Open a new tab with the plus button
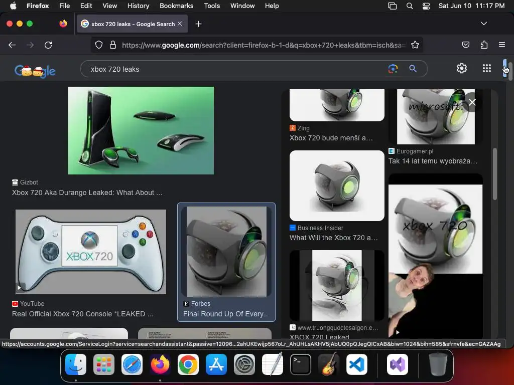Image resolution: width=514 pixels, height=385 pixels. pyautogui.click(x=198, y=24)
